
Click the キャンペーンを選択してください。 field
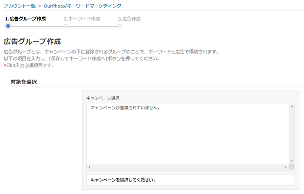(x=191, y=180)
